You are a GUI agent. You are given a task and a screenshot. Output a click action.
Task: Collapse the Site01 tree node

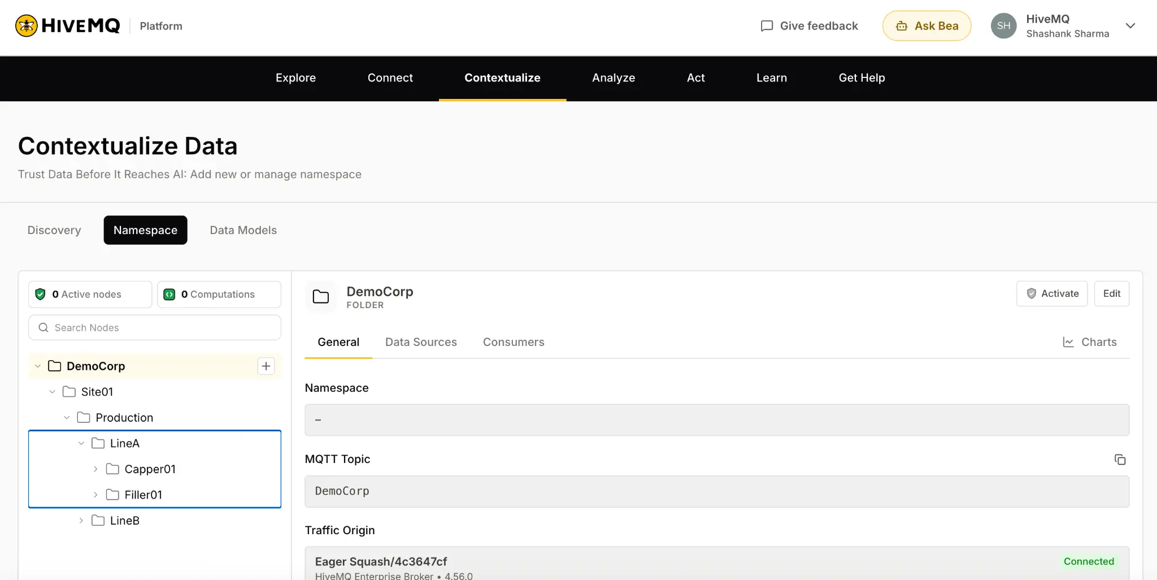click(x=52, y=392)
